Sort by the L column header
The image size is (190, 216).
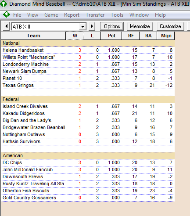coord(92,36)
